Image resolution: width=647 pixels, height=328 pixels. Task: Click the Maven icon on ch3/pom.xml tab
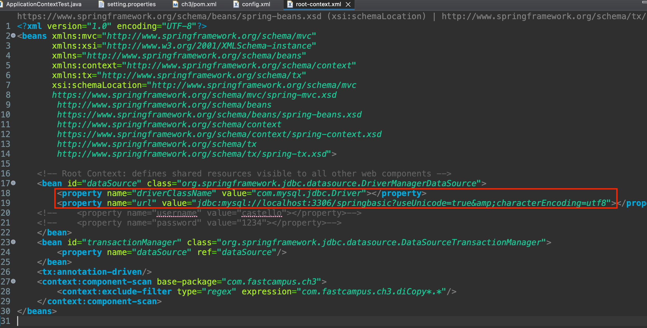pos(175,4)
